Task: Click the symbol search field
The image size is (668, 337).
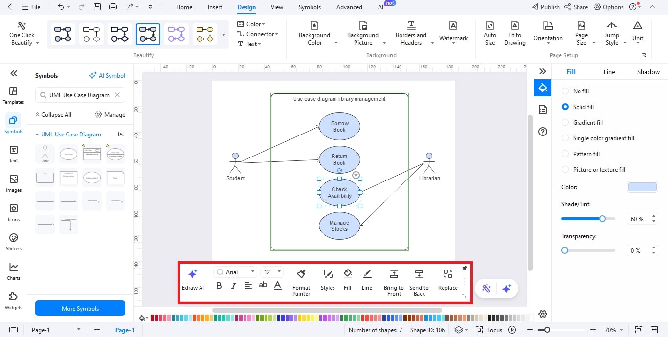Action: pyautogui.click(x=80, y=95)
